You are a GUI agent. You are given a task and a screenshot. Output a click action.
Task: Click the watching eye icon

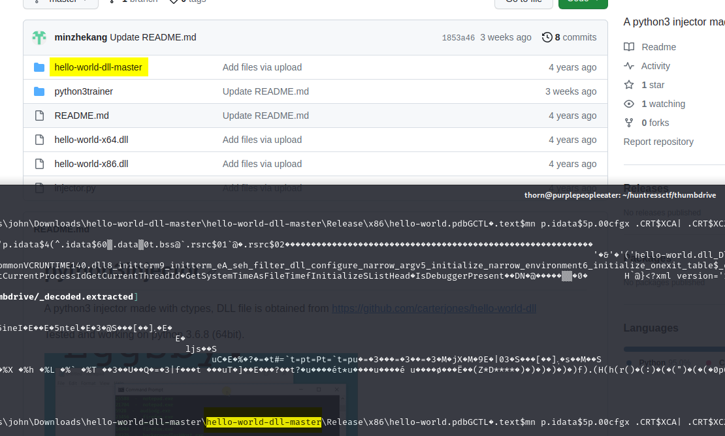click(629, 104)
